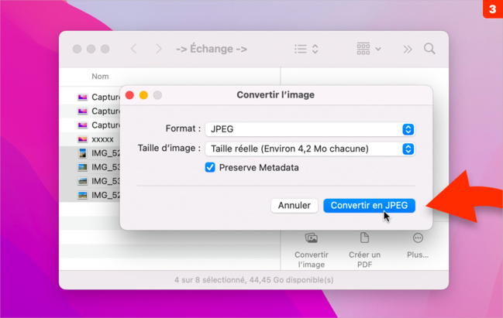Go forward in Finder window

click(158, 49)
